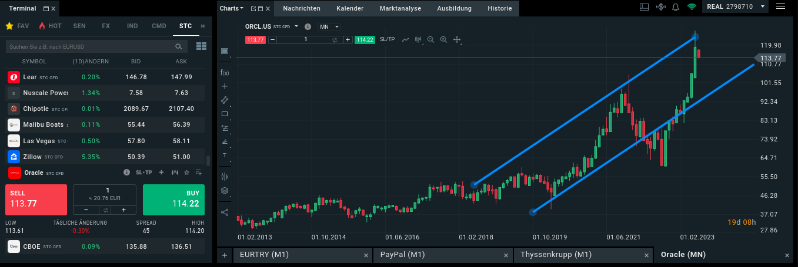Viewport: 798px width, 267px height.
Task: Detach the Charts panel into window
Action: (253, 9)
